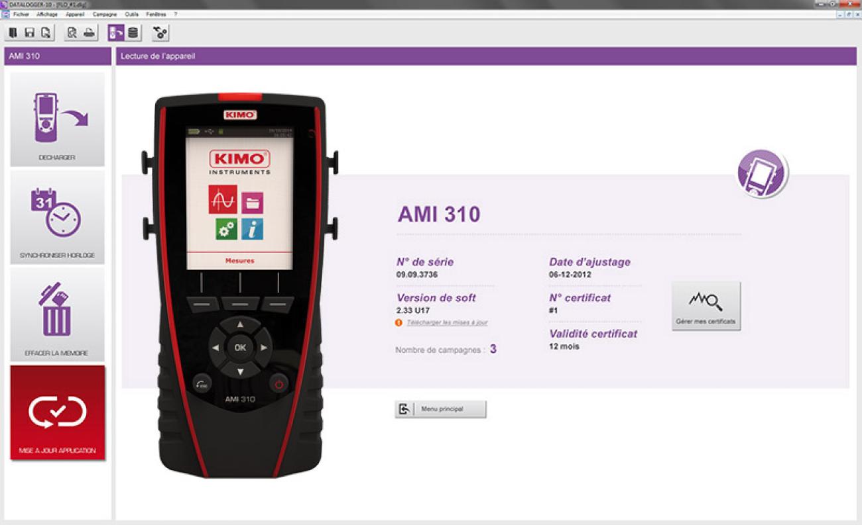Click the Menu principal button
The image size is (862, 525).
coord(440,409)
